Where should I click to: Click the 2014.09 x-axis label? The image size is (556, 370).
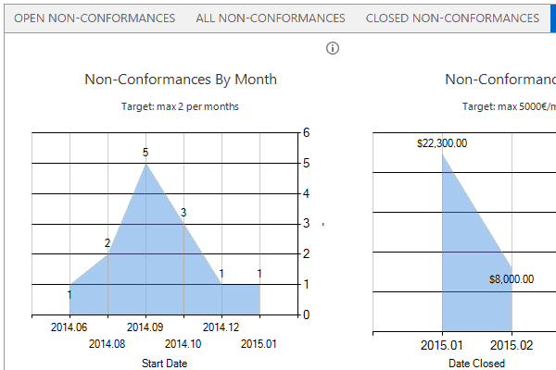145,327
